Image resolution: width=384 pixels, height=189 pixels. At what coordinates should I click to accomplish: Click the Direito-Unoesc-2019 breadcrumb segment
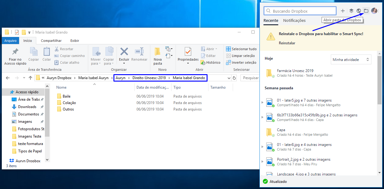149,78
